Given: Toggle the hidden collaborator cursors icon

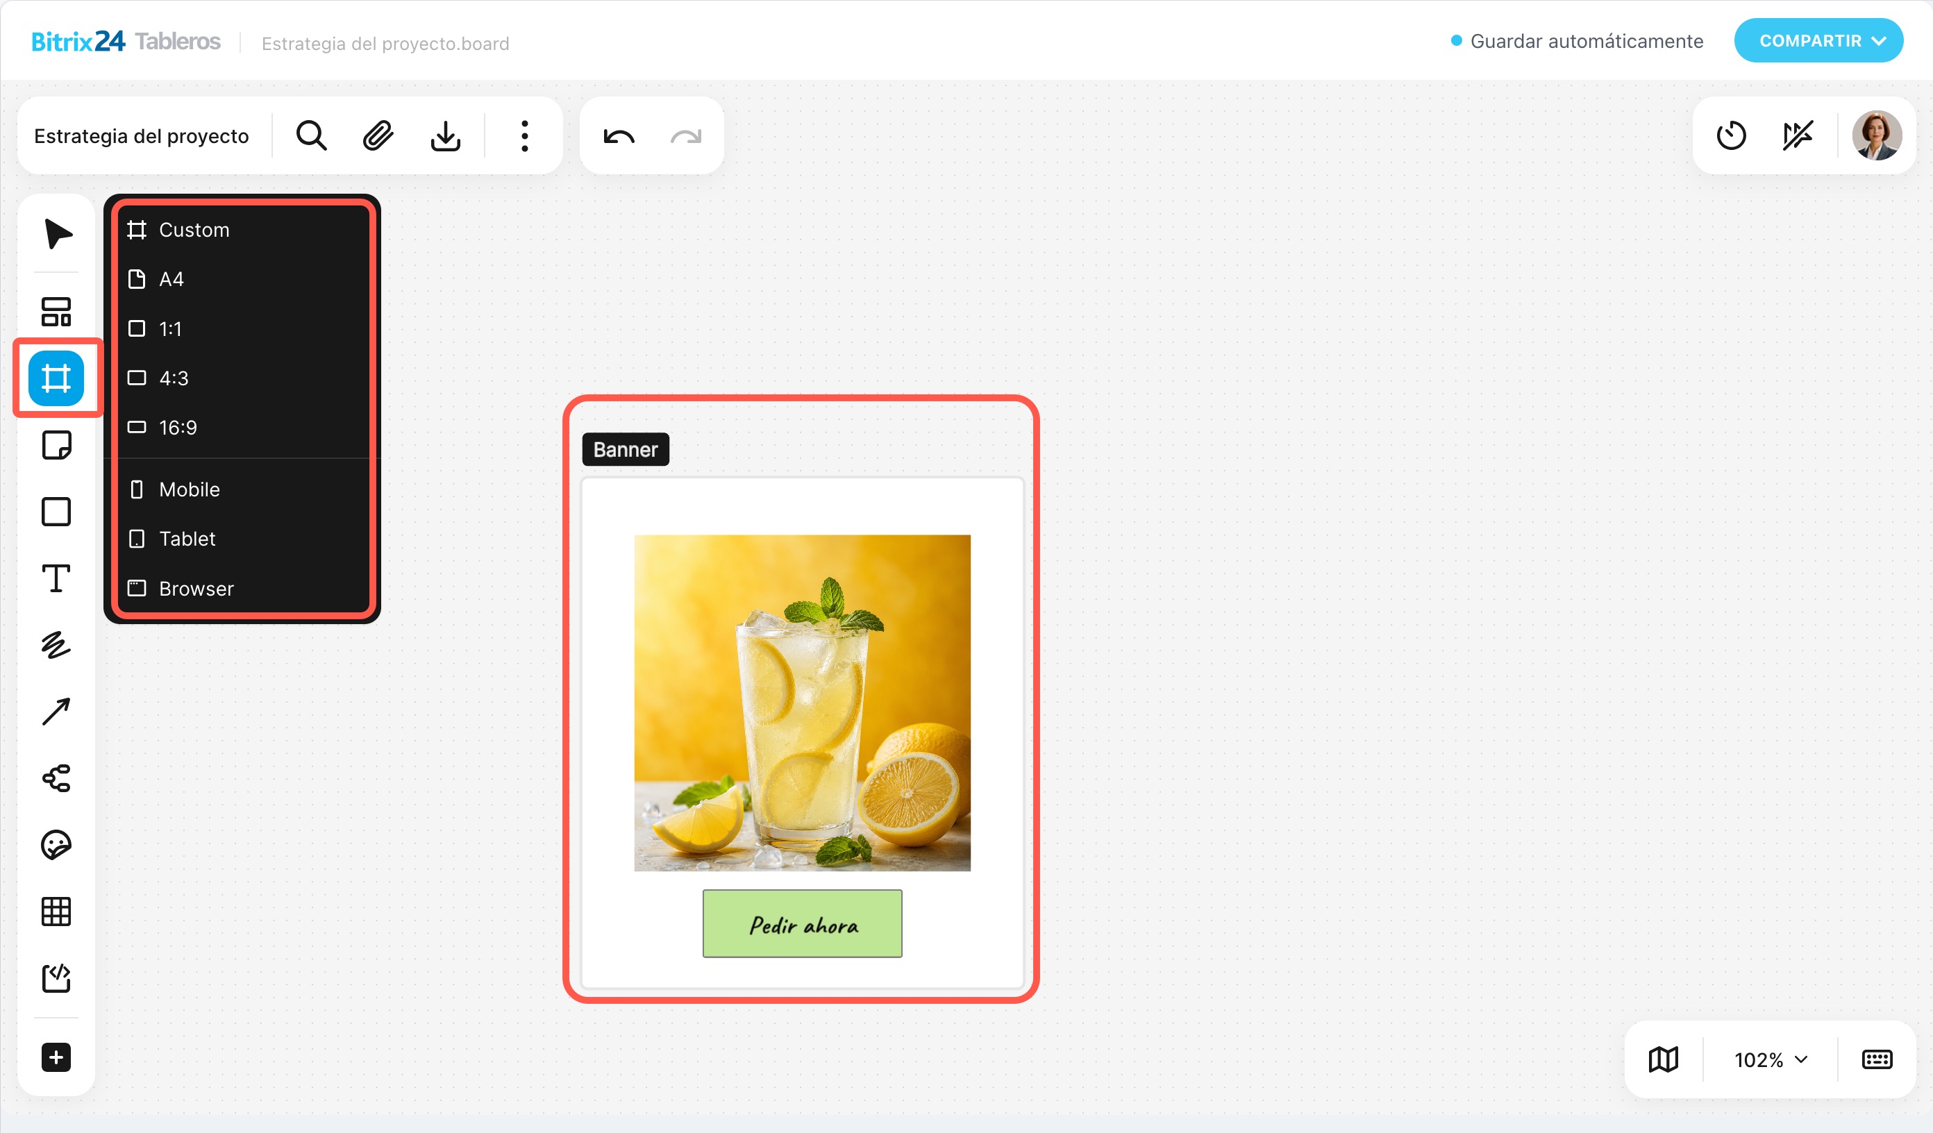Looking at the screenshot, I should tap(1797, 136).
